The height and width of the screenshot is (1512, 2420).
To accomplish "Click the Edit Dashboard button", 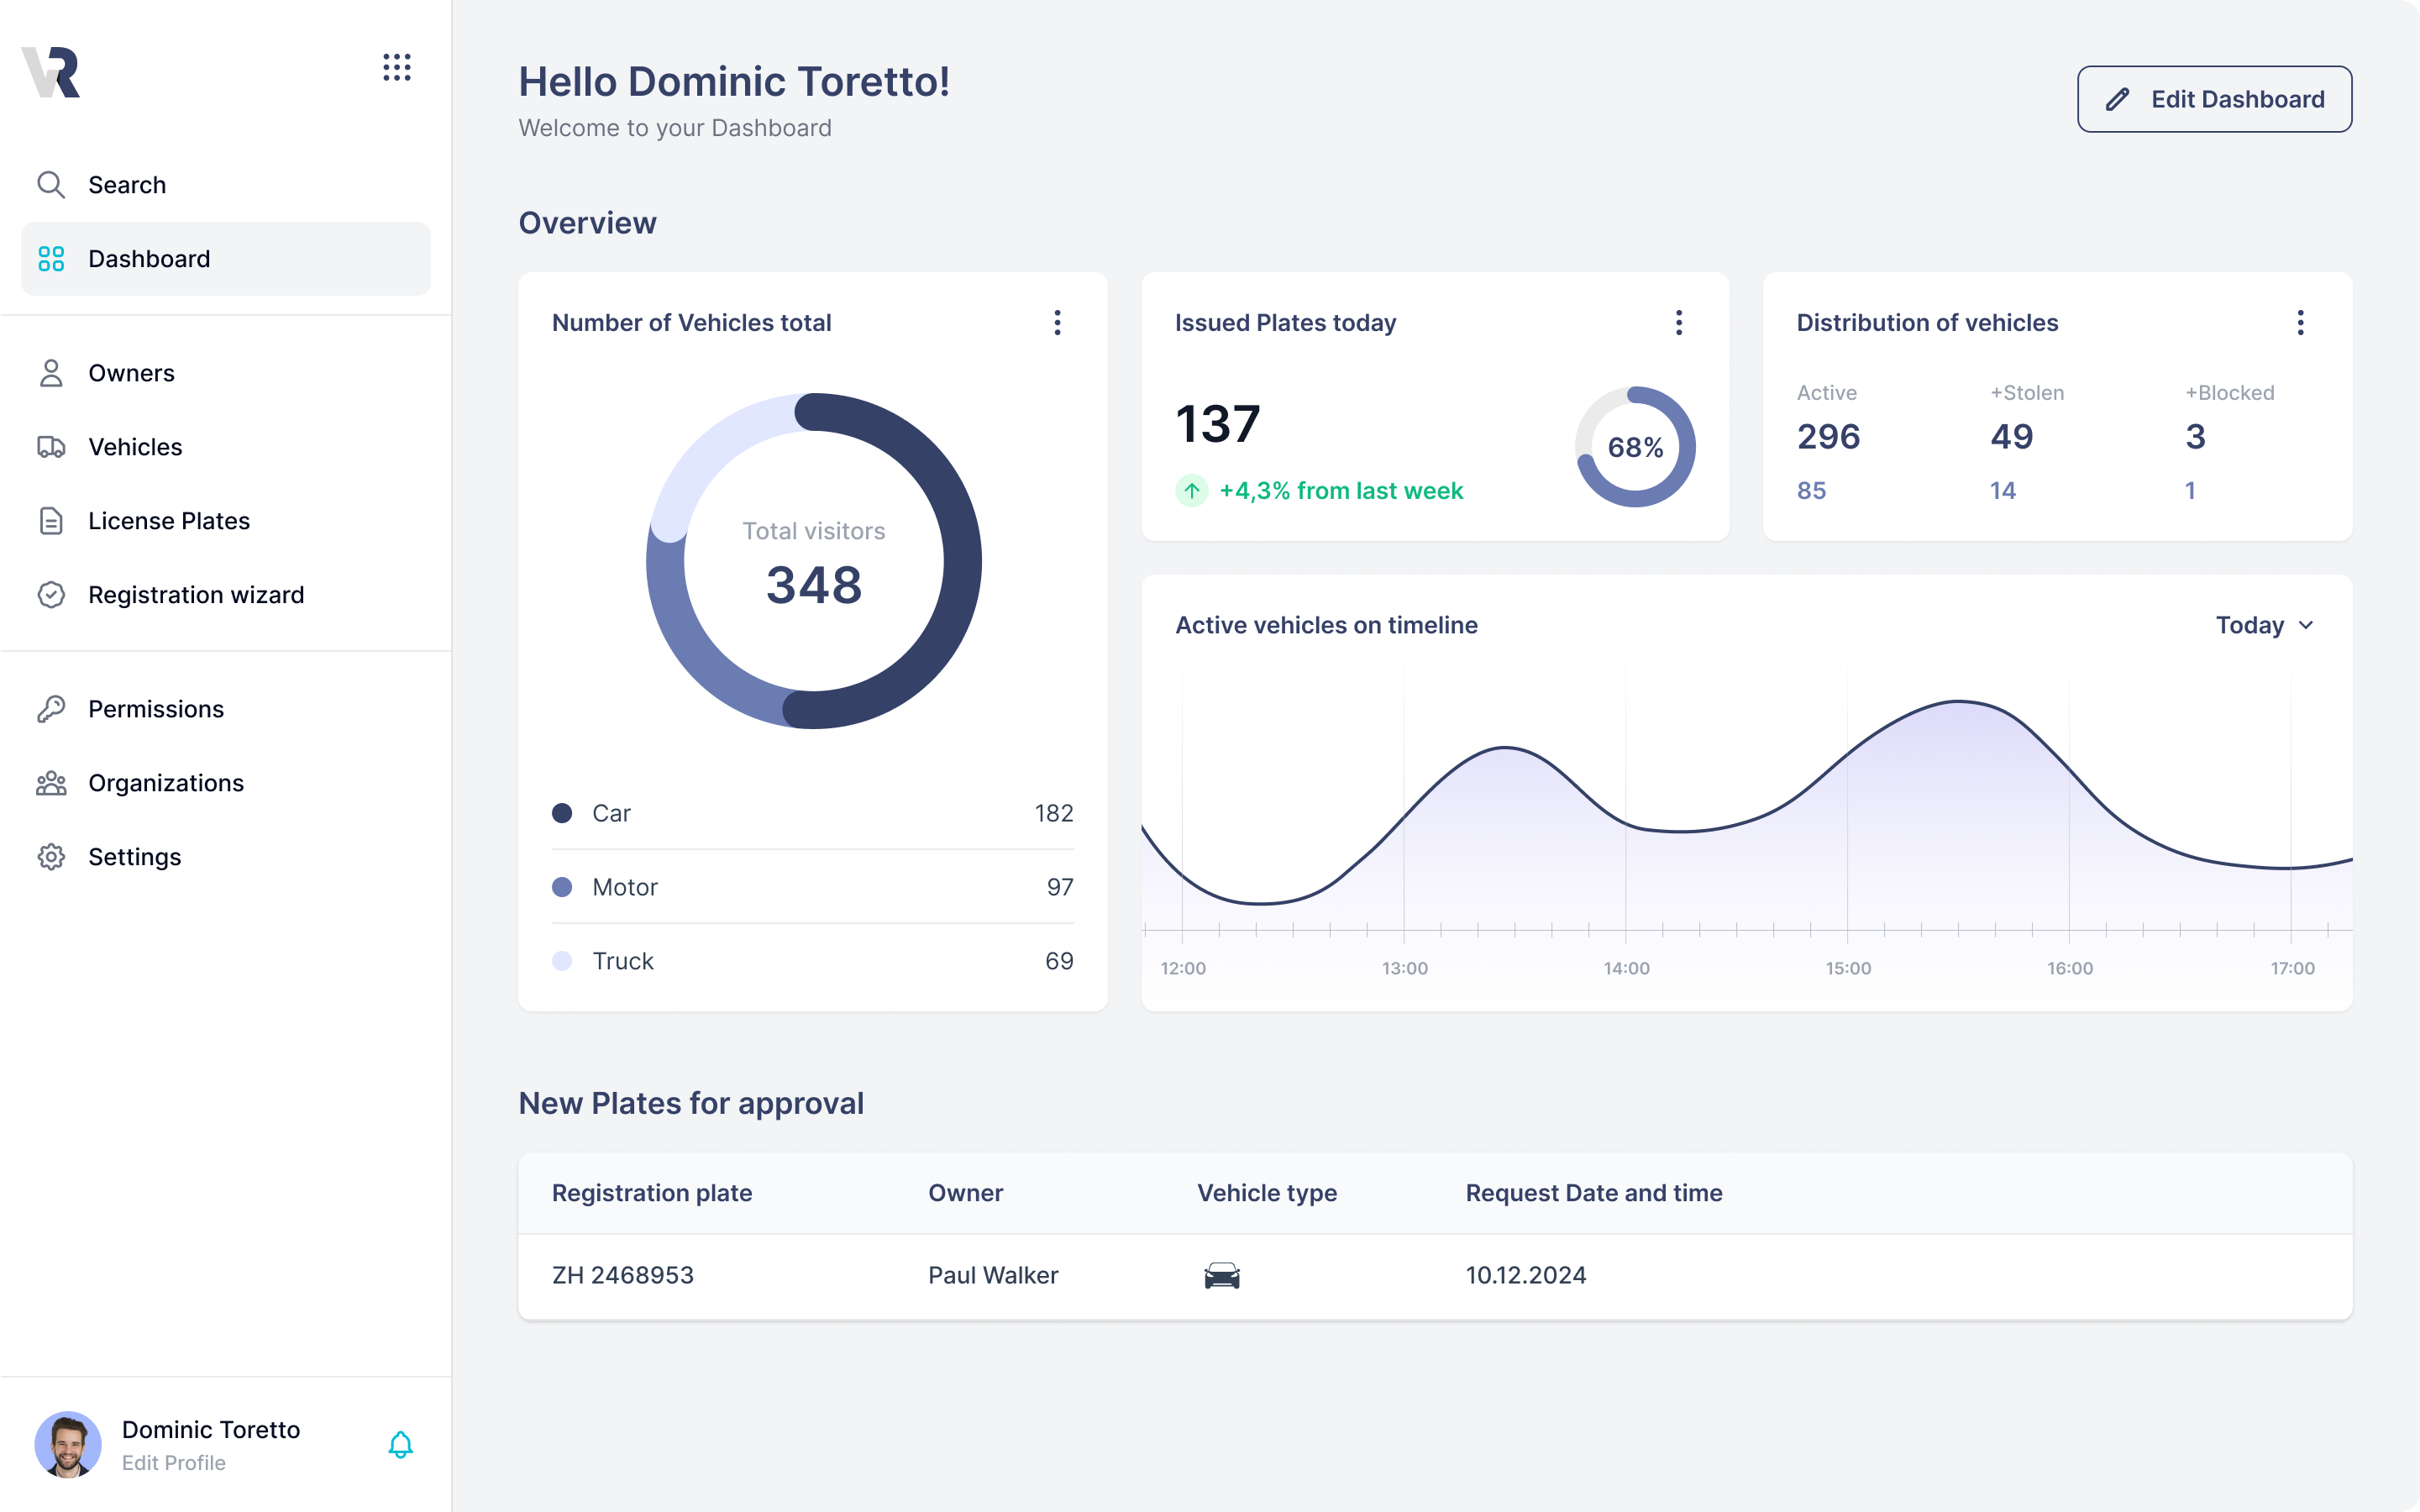I will click(x=2214, y=99).
